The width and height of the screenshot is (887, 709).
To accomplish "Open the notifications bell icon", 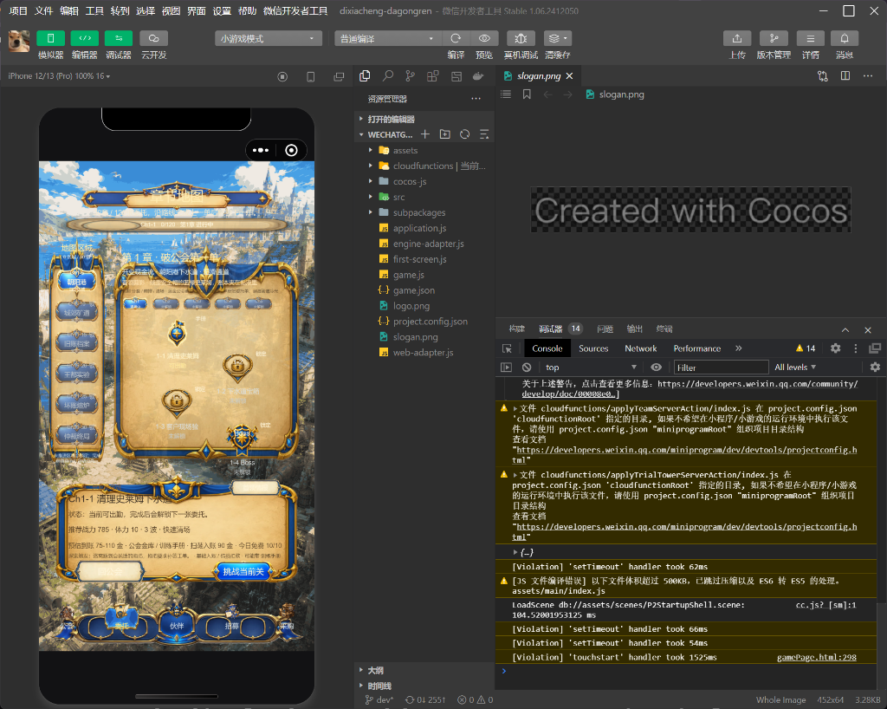I will coord(845,38).
